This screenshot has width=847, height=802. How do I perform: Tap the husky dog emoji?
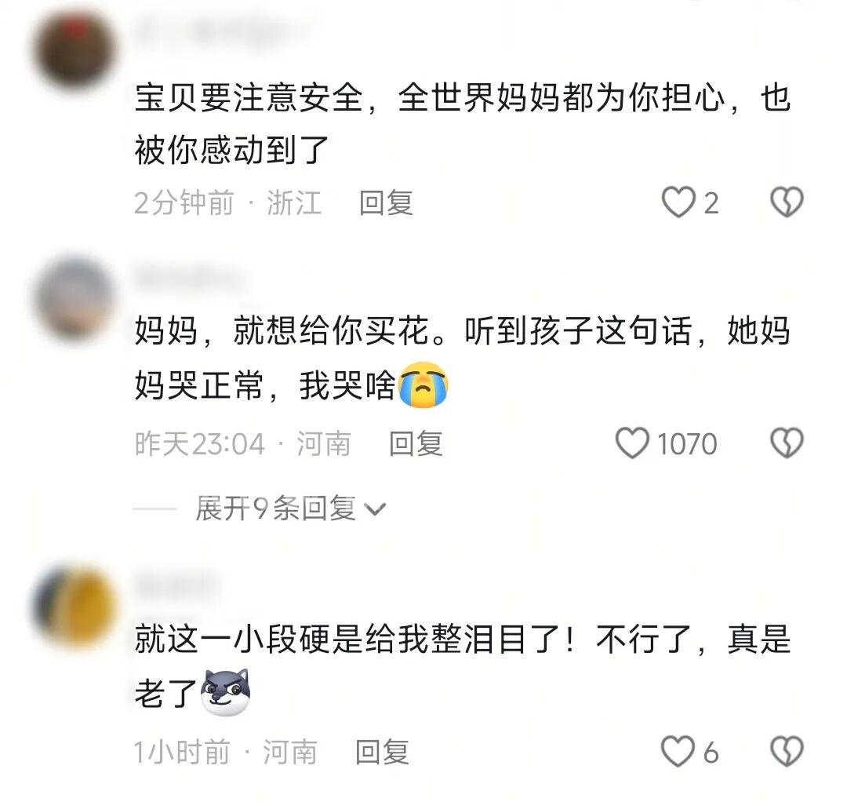coord(225,692)
